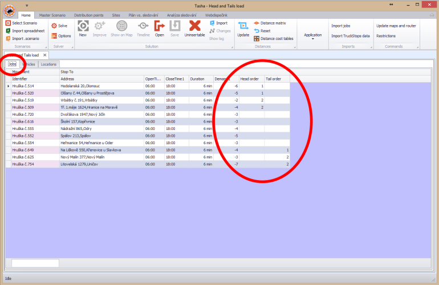Viewport: 439px width, 285px height.
Task: Update distances
Action: point(243,29)
